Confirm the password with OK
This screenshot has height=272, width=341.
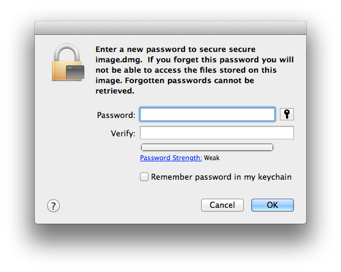coord(273,205)
